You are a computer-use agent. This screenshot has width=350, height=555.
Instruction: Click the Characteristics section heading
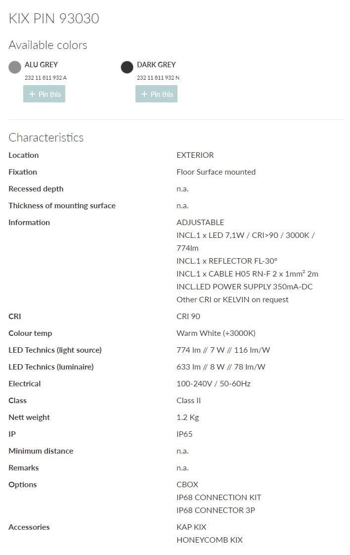point(46,138)
